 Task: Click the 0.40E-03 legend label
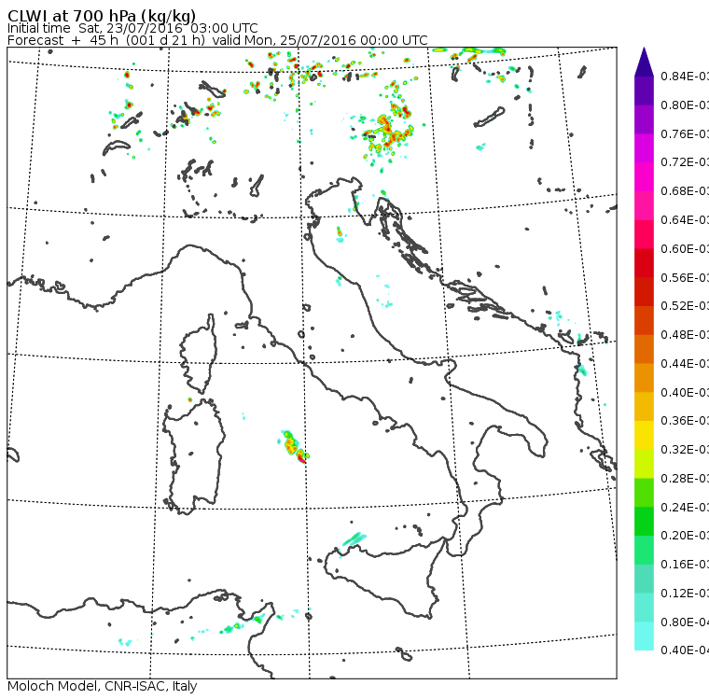[x=685, y=392]
